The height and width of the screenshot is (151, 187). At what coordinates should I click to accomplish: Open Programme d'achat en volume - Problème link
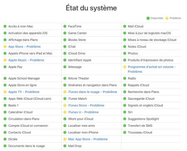click(x=152, y=69)
